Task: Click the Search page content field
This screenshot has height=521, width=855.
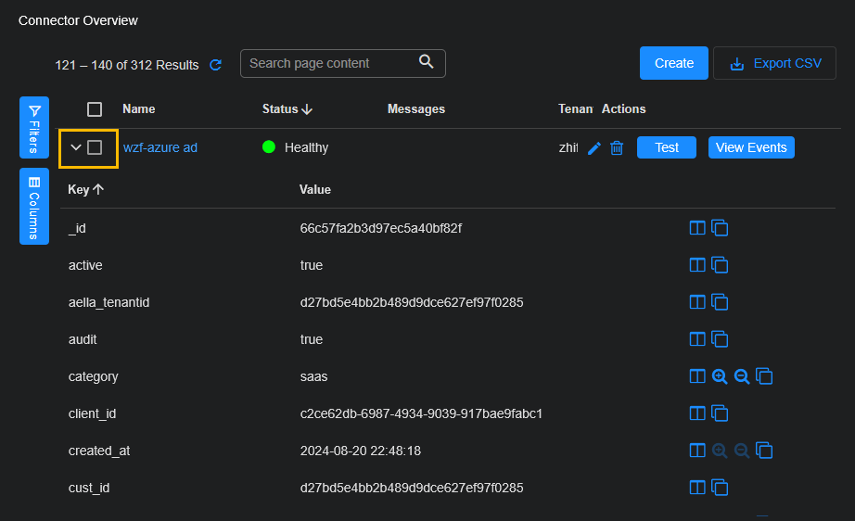Action: 329,63
